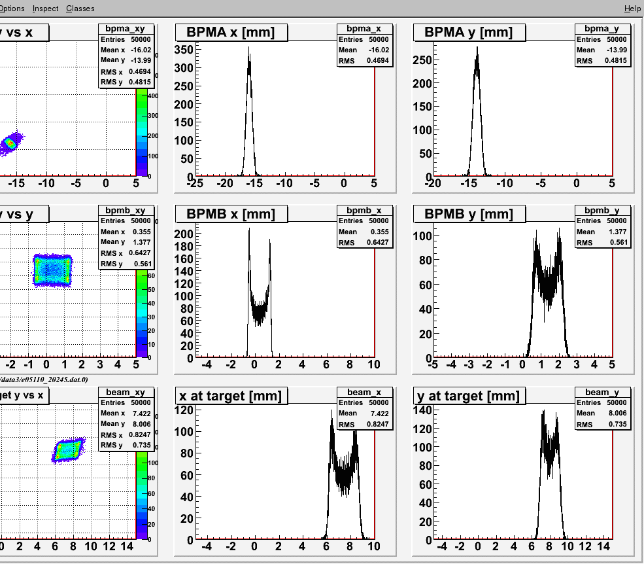Click the bpma_x statistics box
The height and width of the screenshot is (564, 644).
coord(364,44)
